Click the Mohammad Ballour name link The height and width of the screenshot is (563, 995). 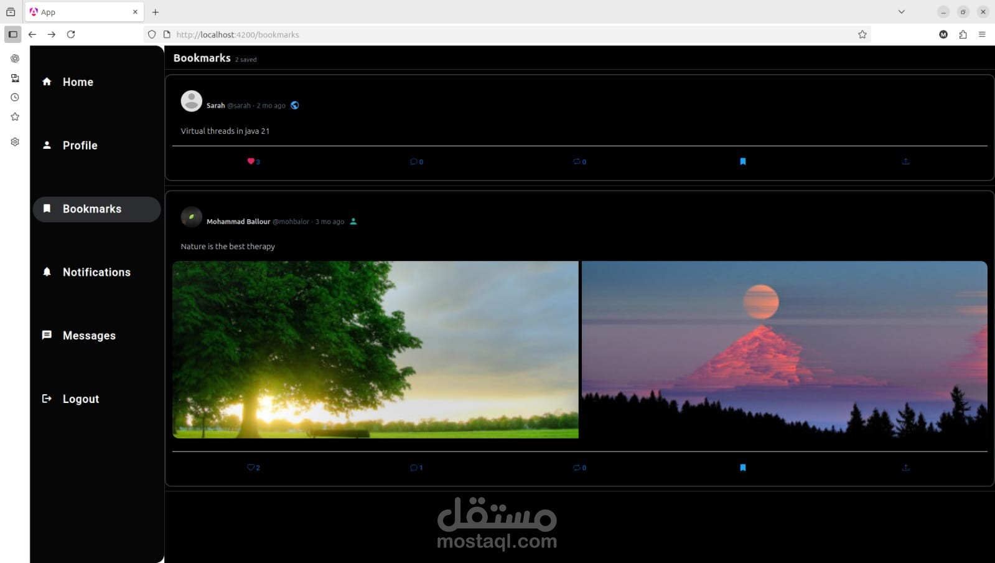(x=238, y=222)
